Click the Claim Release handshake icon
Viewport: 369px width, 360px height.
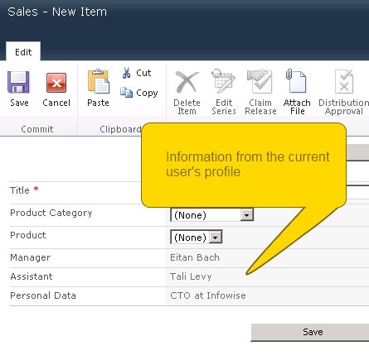point(260,81)
